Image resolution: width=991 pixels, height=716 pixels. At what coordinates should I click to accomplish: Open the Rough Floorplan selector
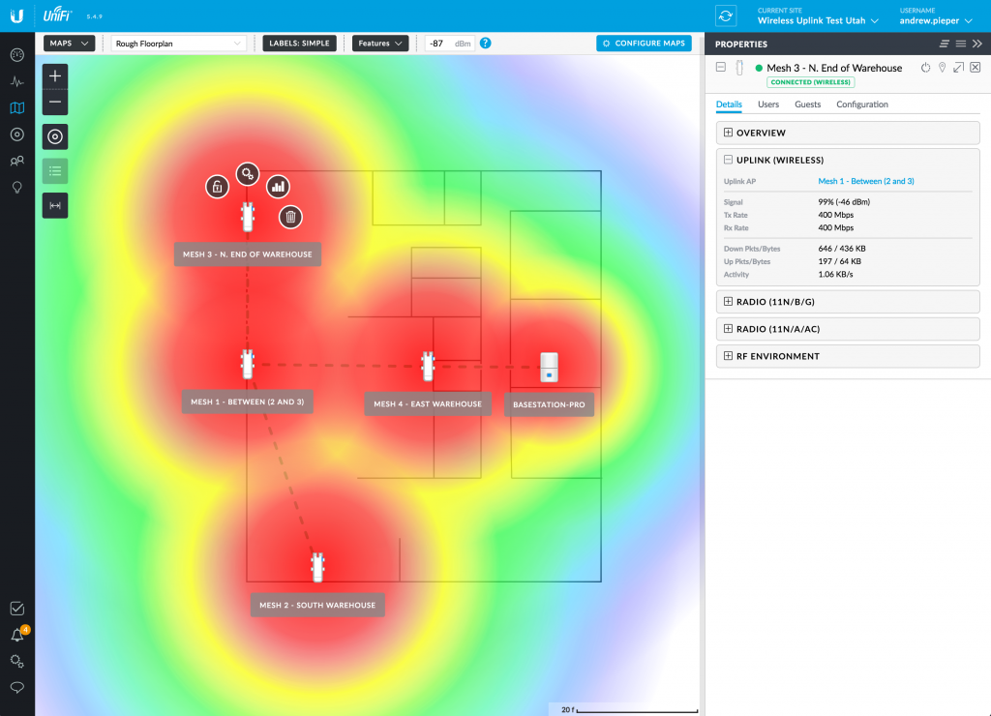click(180, 44)
